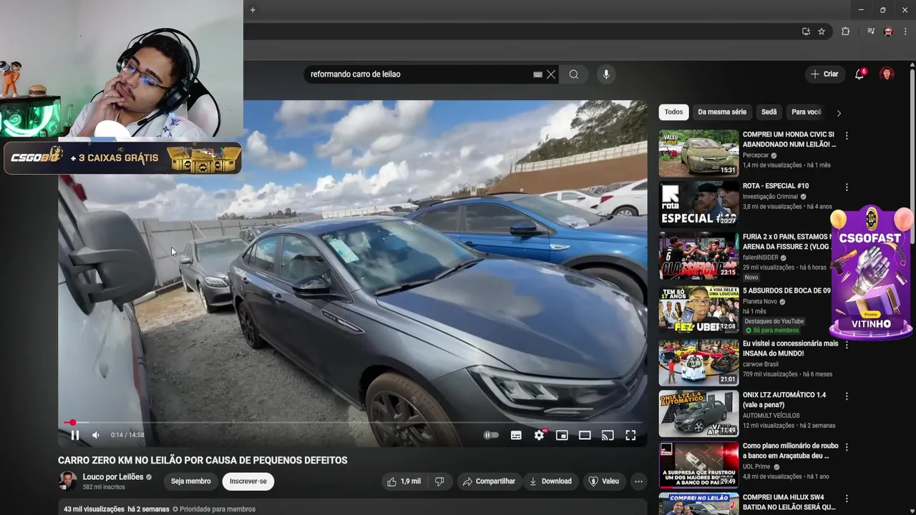Screen dimensions: 916x515
Task: Open Como plano milionário de roubo thumbnail
Action: (699, 465)
